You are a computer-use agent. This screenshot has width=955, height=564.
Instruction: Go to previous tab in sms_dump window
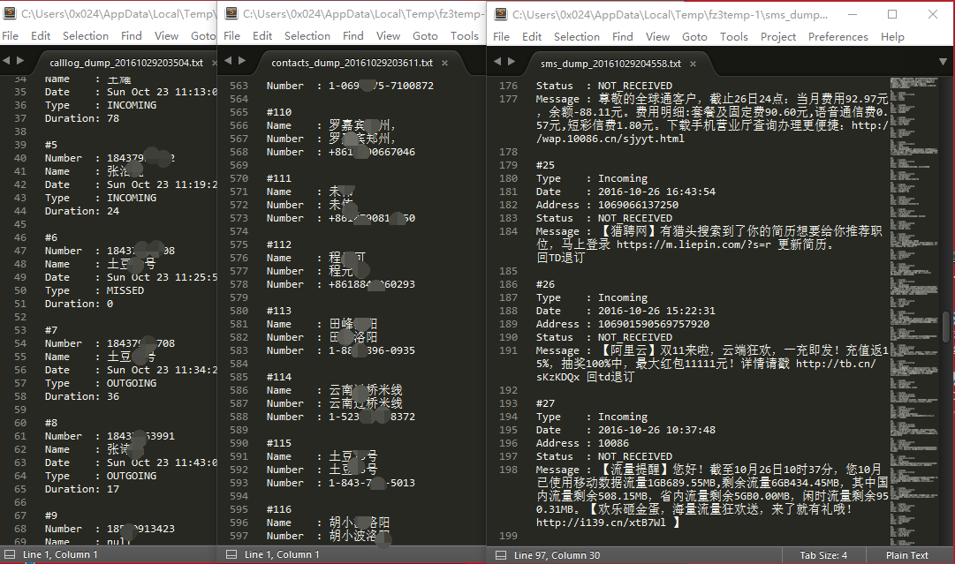(497, 62)
